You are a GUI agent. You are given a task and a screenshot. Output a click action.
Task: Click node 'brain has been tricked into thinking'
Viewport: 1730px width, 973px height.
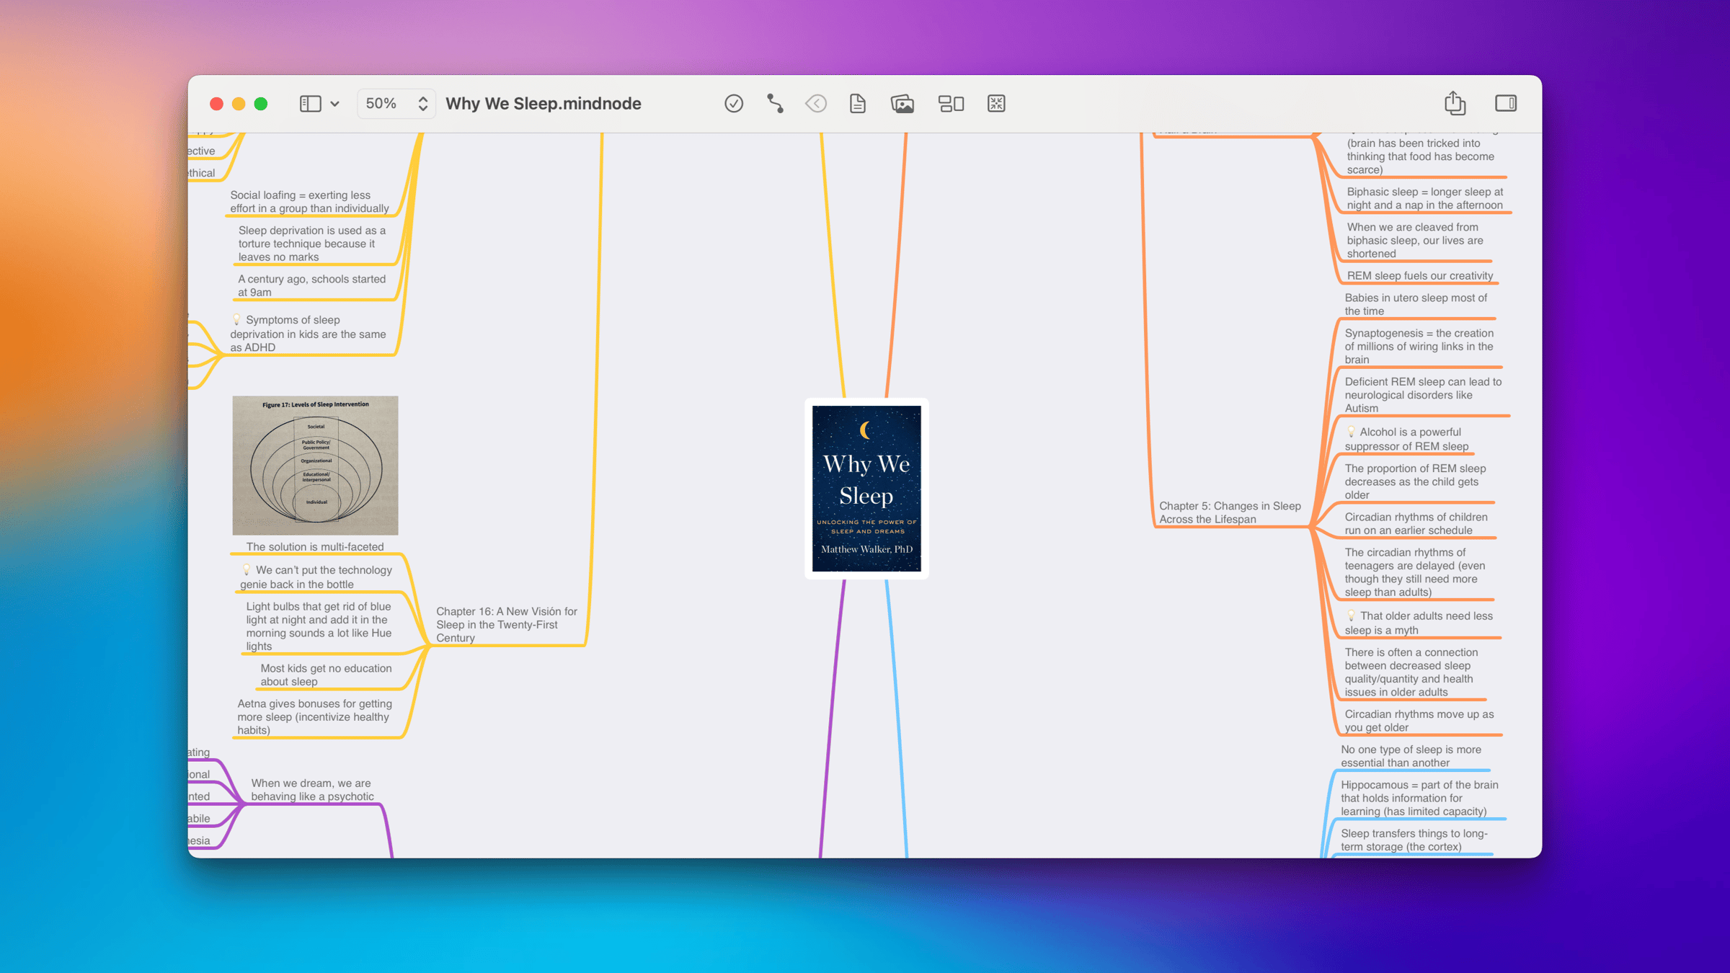(1421, 156)
